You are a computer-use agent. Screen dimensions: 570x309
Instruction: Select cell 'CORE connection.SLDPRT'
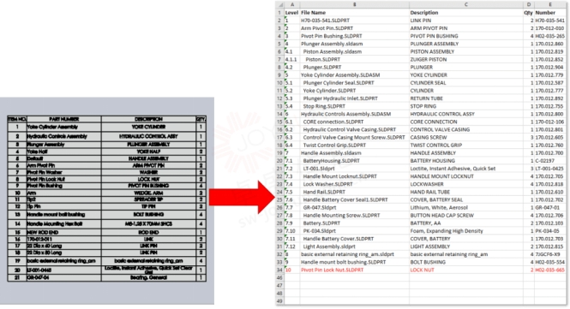(x=355, y=122)
